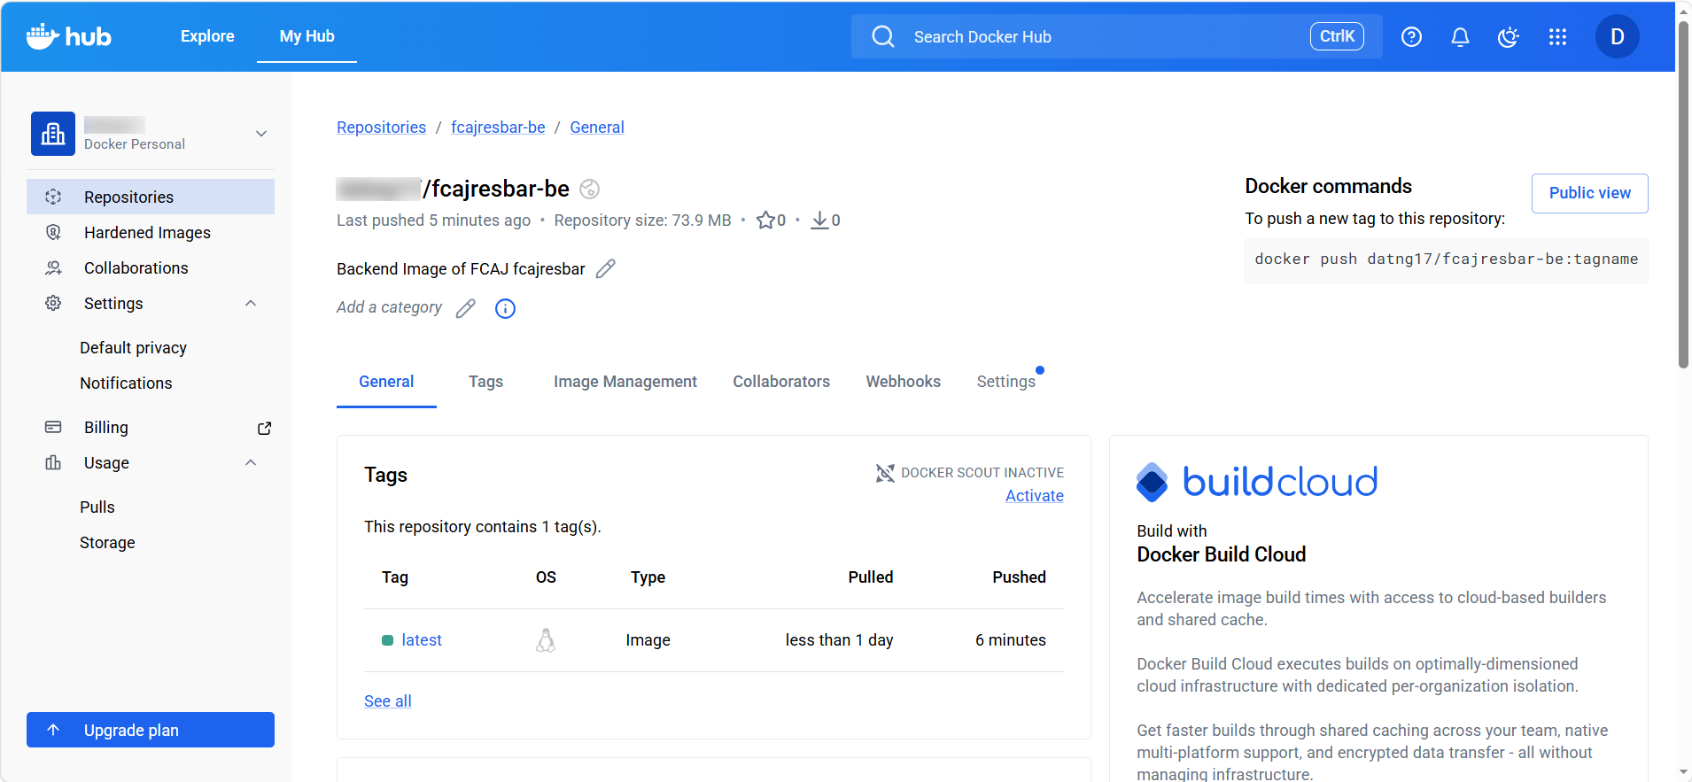This screenshot has height=782, width=1692.
Task: Expand the Docker Personal account dropdown
Action: pyautogui.click(x=261, y=134)
